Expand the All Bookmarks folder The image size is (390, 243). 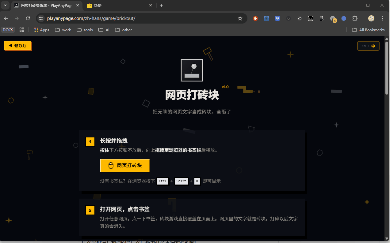(x=368, y=30)
